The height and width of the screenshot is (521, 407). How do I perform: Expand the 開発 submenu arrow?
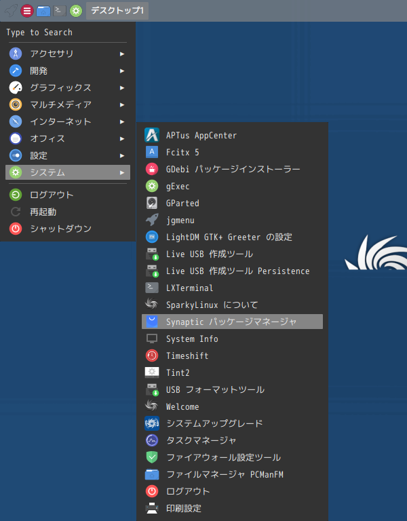click(x=122, y=71)
